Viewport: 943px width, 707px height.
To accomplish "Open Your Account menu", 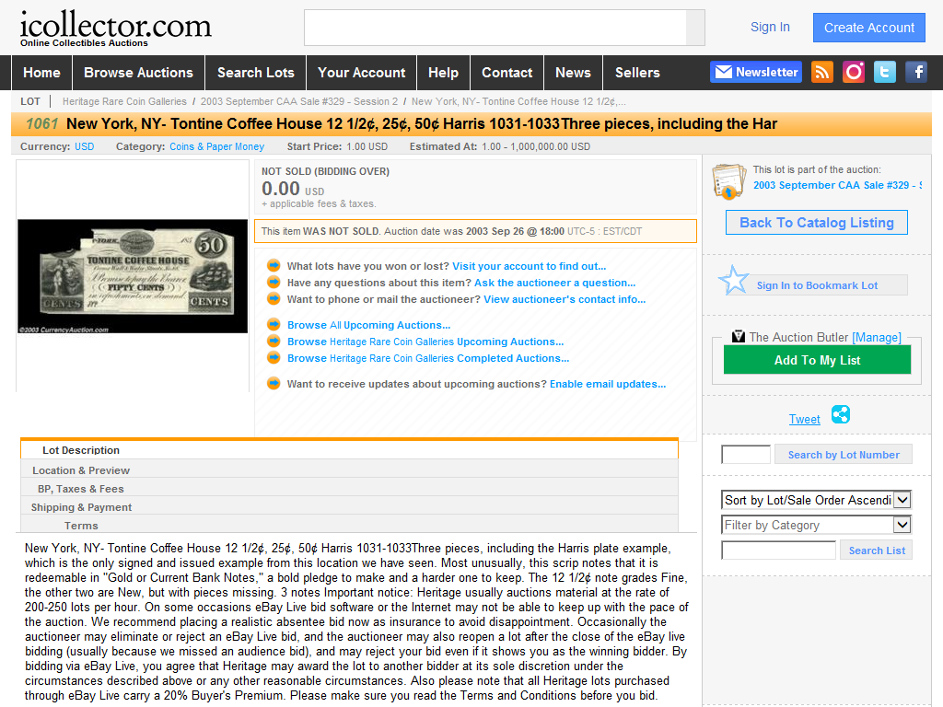I will pyautogui.click(x=361, y=73).
